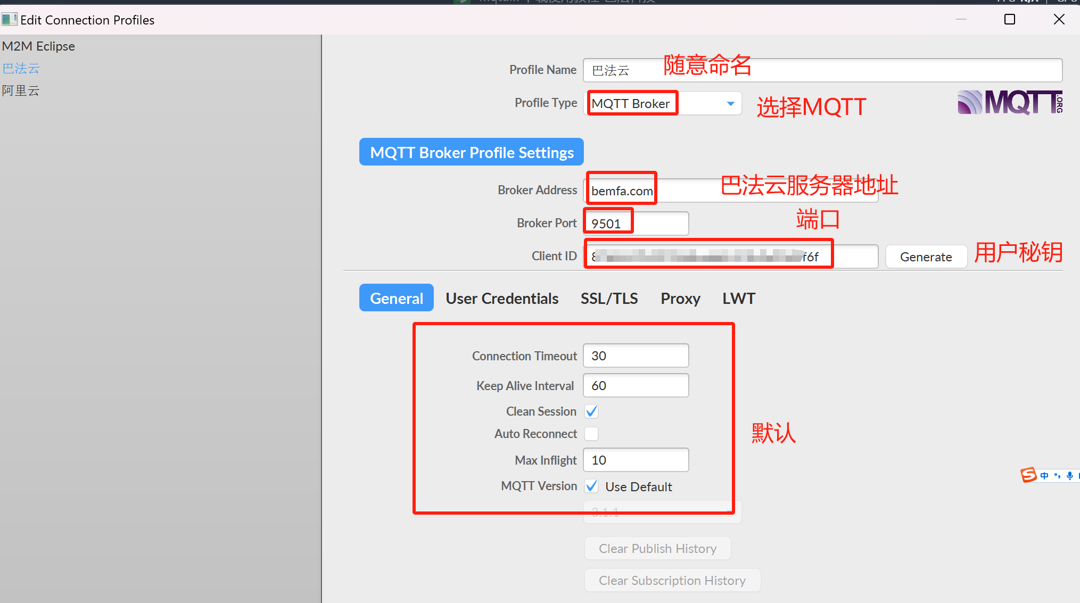
Task: Click Clear Publish History button
Action: point(657,548)
